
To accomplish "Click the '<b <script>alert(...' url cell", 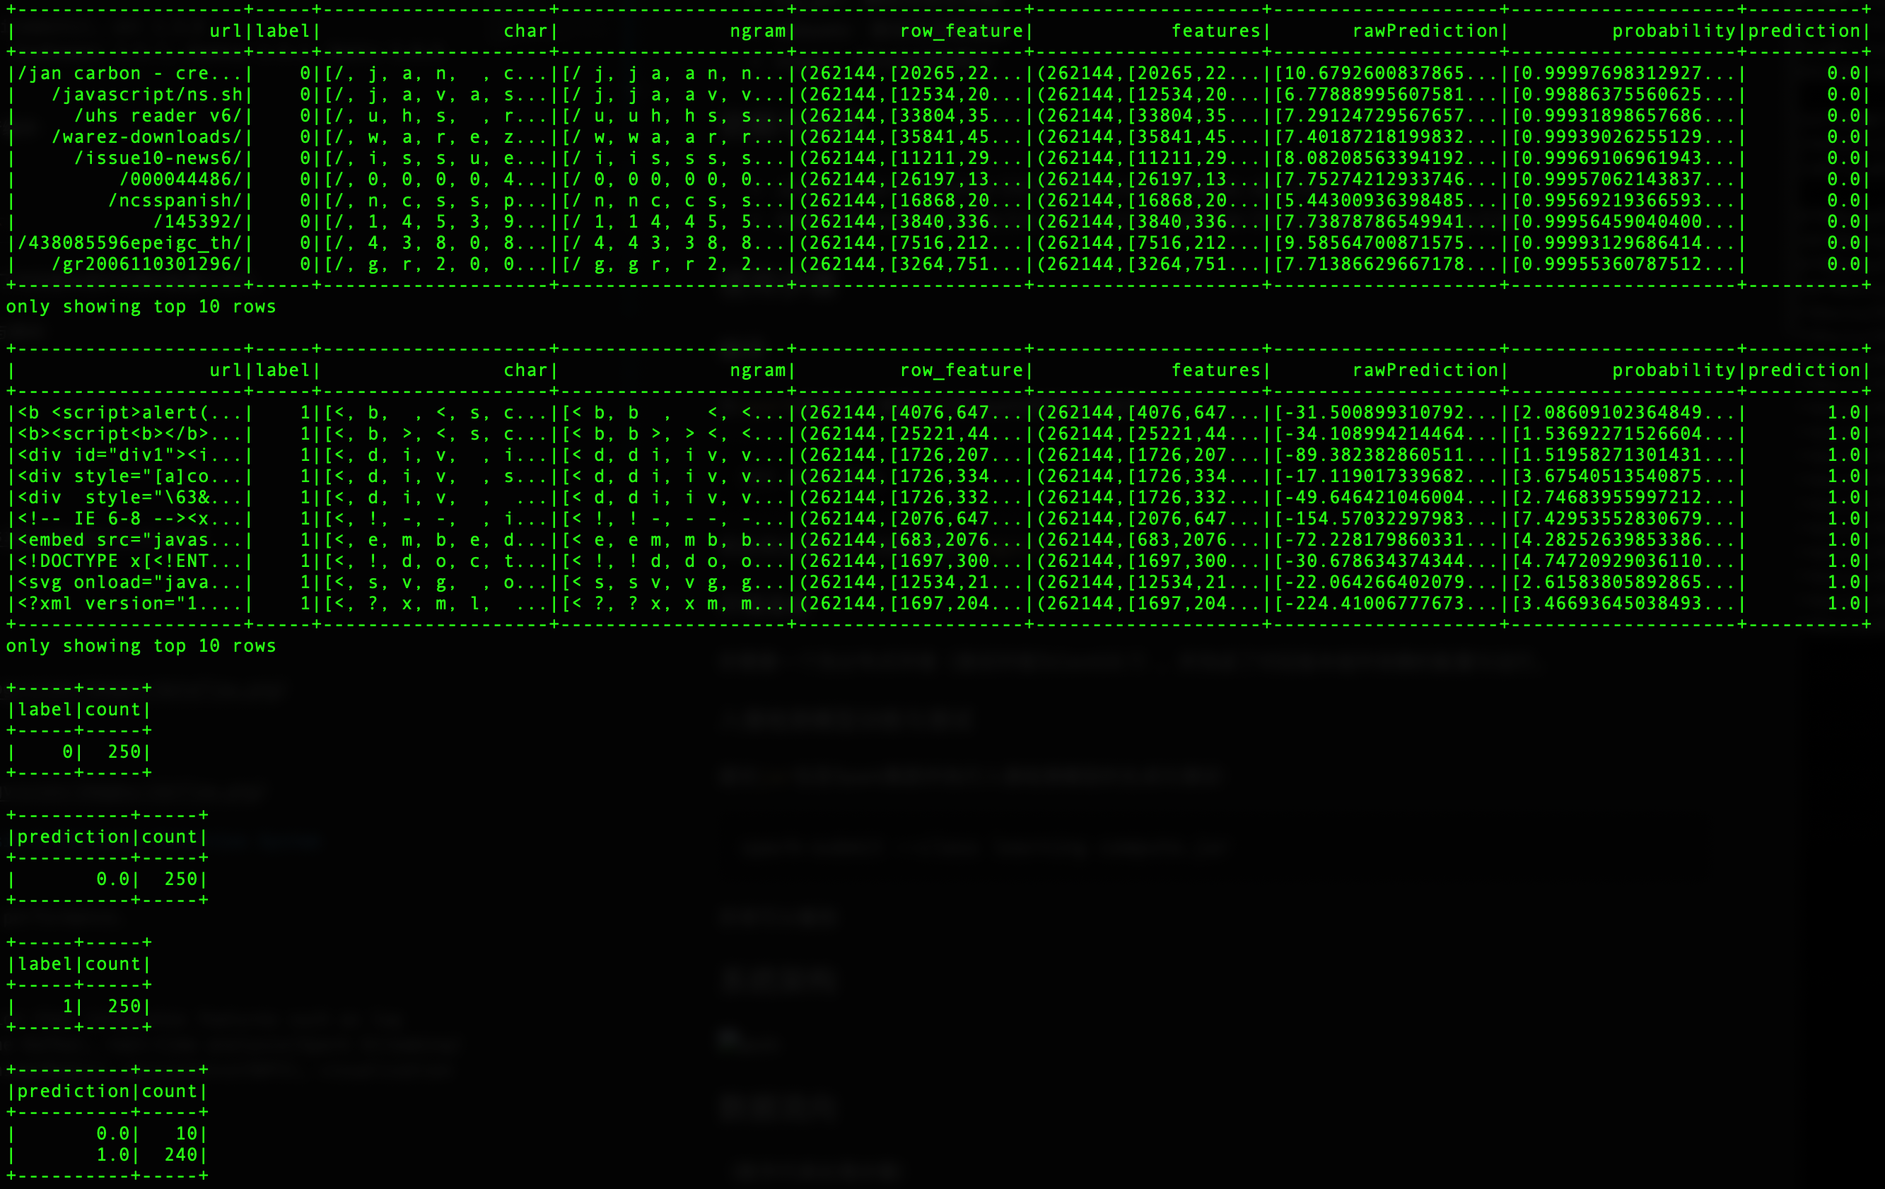I will (130, 413).
